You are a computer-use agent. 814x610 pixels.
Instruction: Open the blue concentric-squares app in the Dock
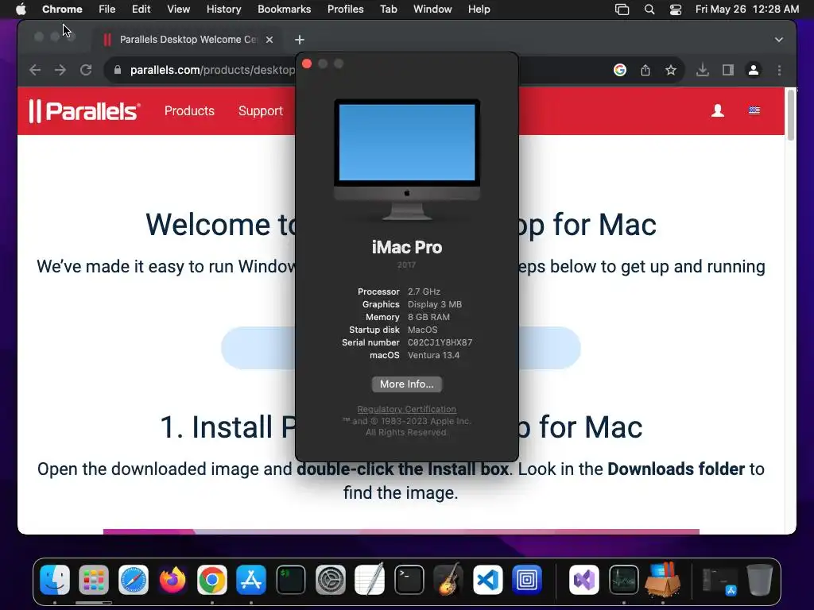527,579
